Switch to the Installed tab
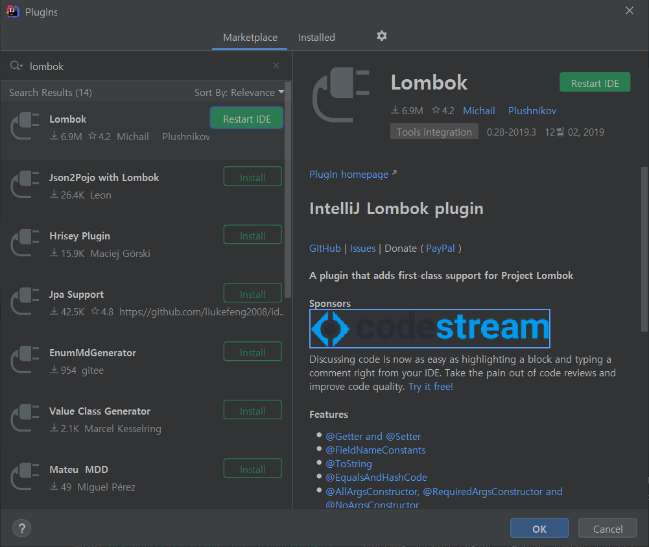 coord(316,37)
